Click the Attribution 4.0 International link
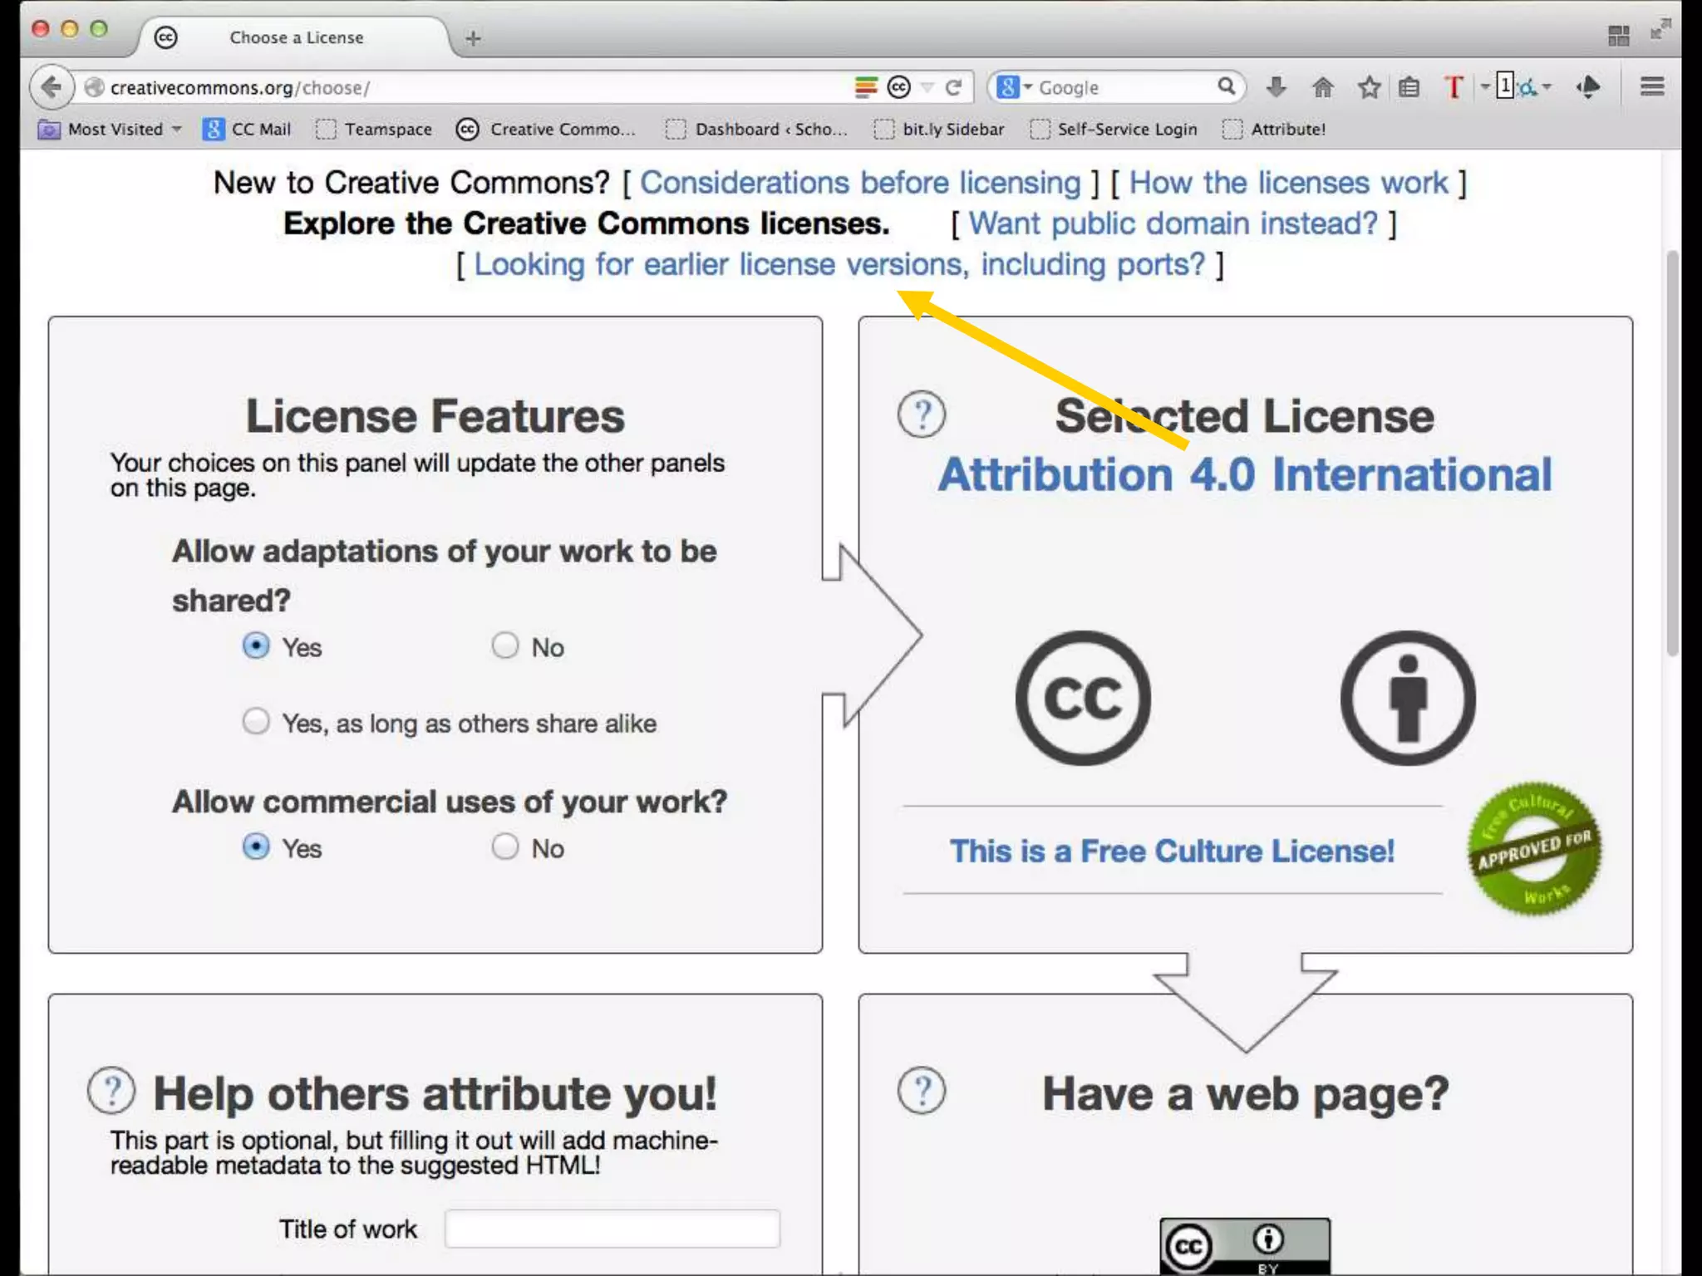Screen dimensions: 1702x1276 point(1244,474)
